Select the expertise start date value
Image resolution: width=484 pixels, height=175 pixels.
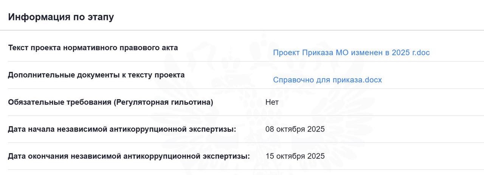click(x=295, y=129)
